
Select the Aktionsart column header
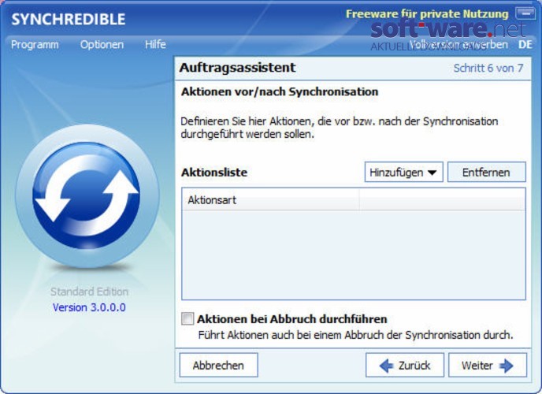(x=270, y=200)
